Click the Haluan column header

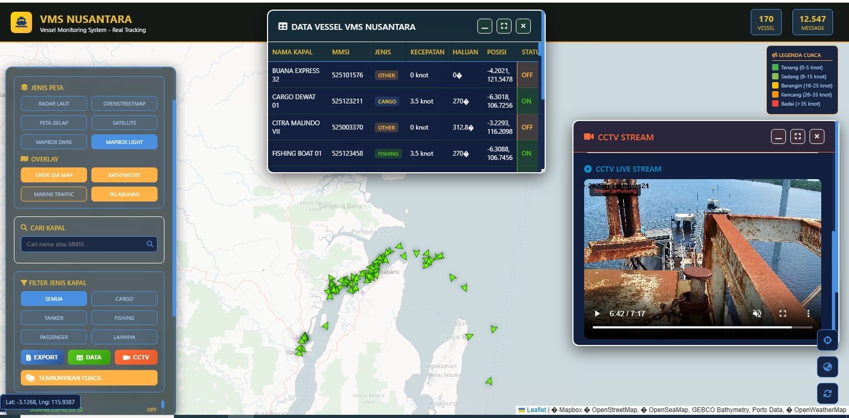click(x=465, y=52)
